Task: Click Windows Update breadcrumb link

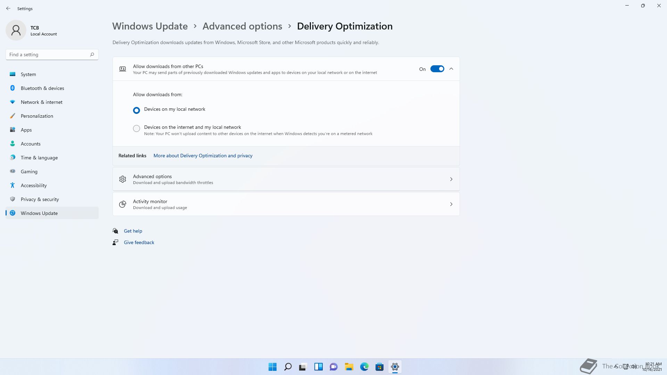Action: coord(150,26)
